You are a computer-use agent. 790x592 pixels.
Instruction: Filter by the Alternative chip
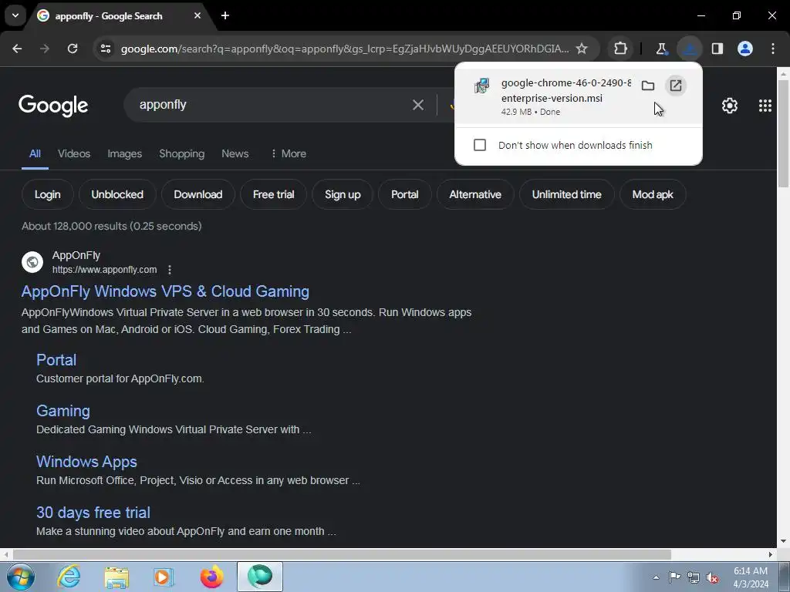tap(475, 194)
